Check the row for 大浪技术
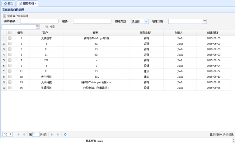Screen dimensions: 235x143 10,38
